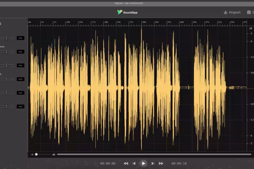Jump to the start with skip-back button
The image size is (254, 169).
(x=134, y=164)
